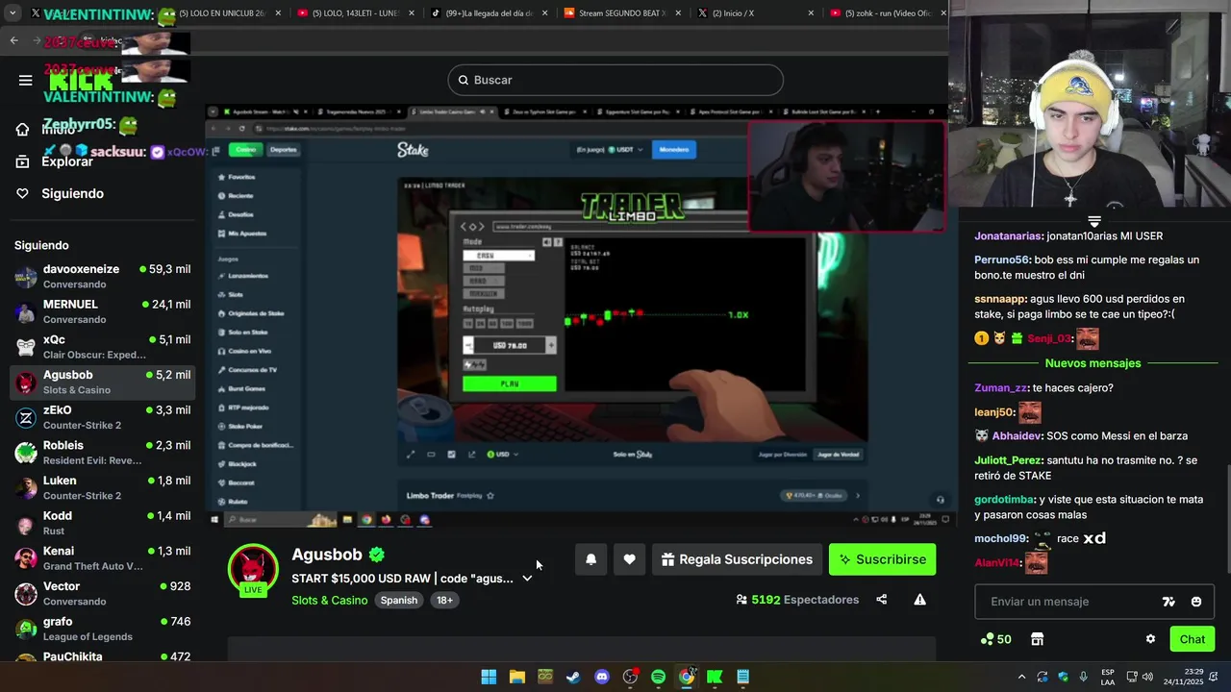Click Agusbob's live avatar below the stream
Screen dimensions: 1231x692
point(253,568)
